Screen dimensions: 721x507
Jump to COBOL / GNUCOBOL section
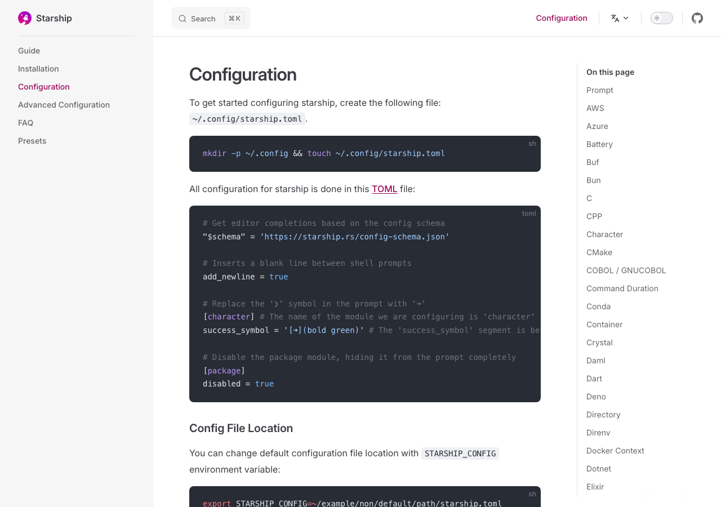[626, 270]
